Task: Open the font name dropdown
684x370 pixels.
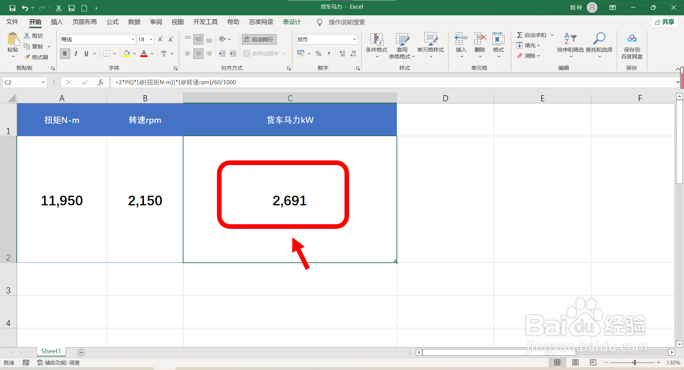Action: 133,39
